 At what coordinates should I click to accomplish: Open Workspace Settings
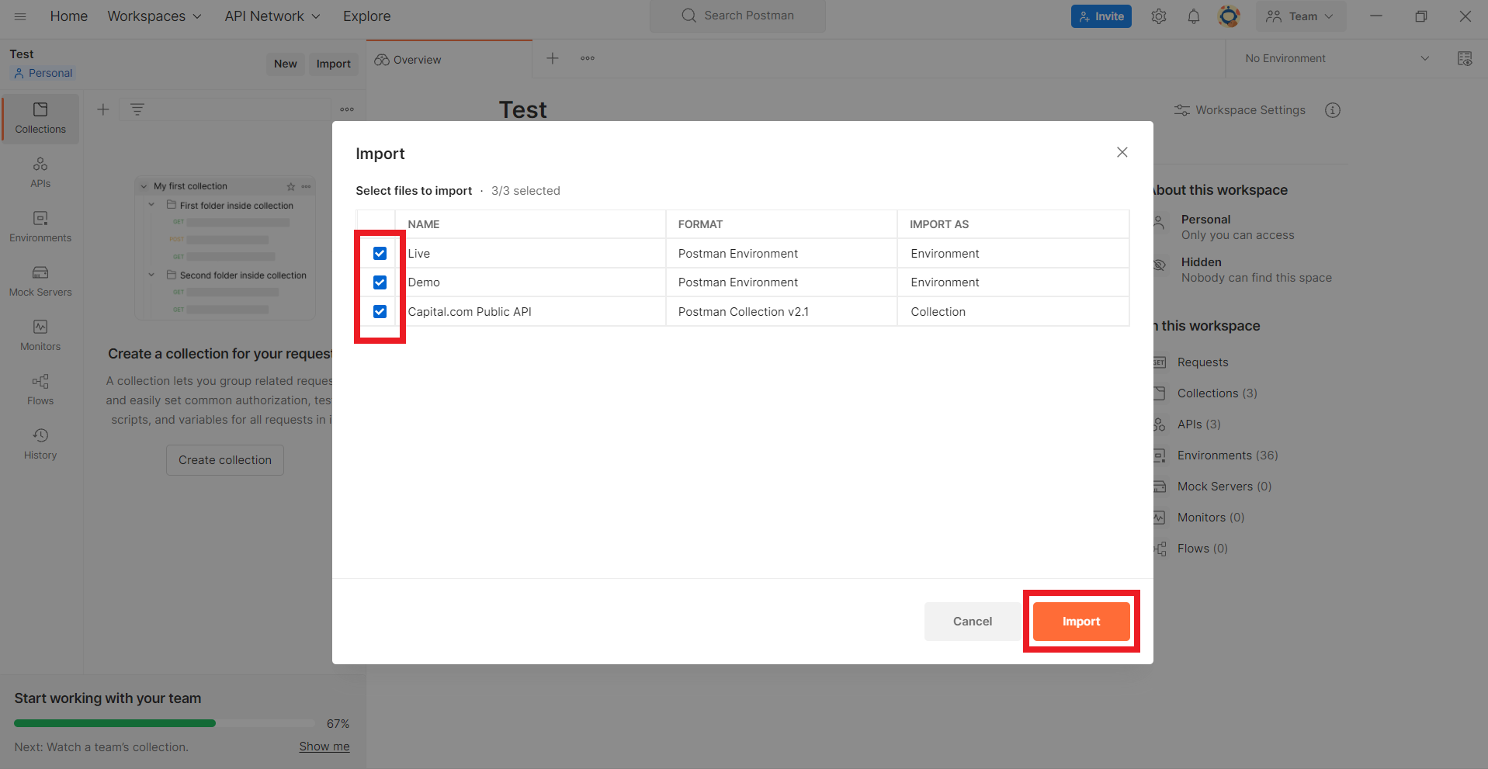coord(1240,110)
